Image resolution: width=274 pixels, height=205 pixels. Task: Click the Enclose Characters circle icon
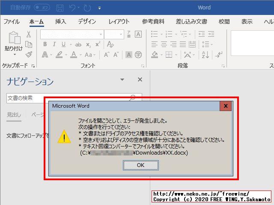[138, 55]
